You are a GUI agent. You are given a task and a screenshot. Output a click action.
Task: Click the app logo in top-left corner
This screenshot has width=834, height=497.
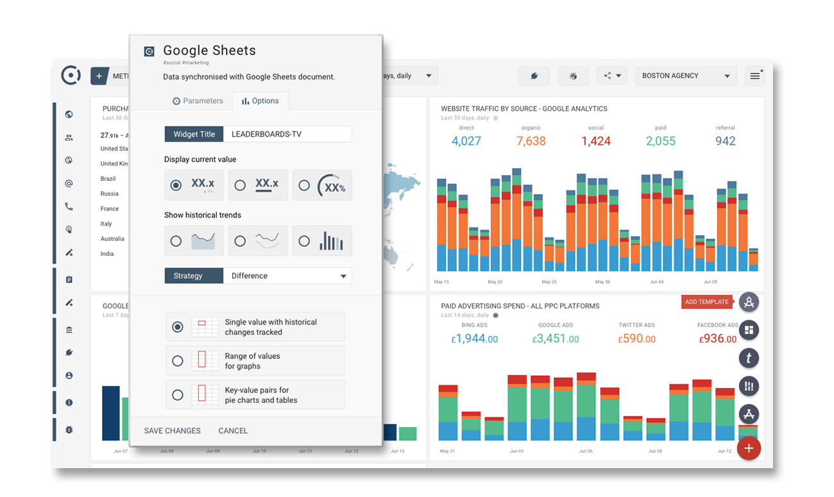[x=71, y=75]
